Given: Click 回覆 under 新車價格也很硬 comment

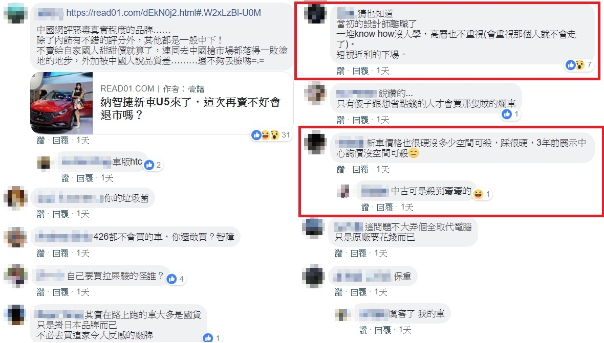Looking at the screenshot, I should pyautogui.click(x=360, y=169).
